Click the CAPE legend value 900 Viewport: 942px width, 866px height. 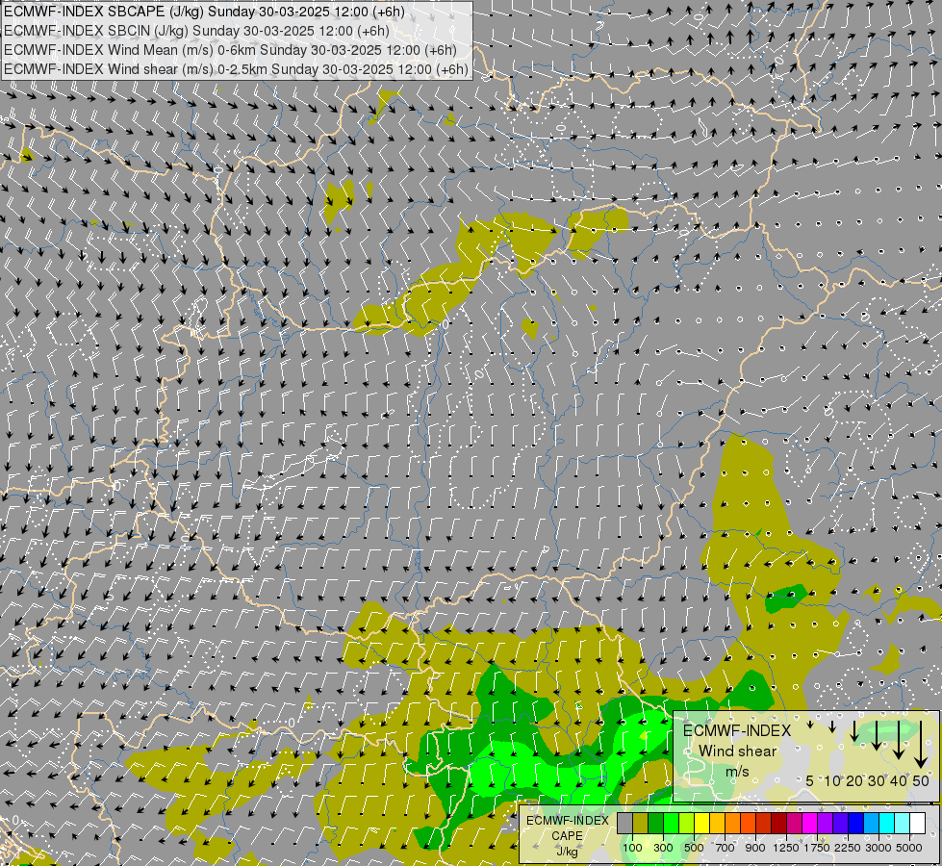click(755, 848)
